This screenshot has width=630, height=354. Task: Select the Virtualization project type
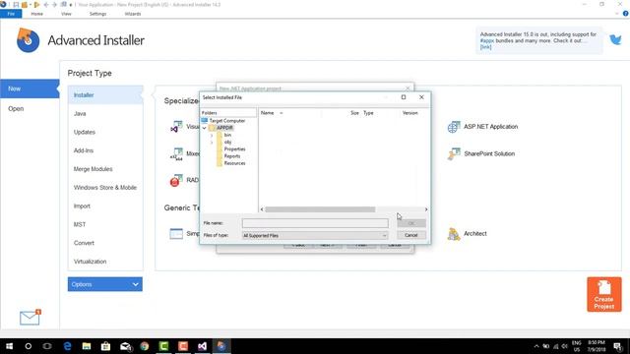90,262
